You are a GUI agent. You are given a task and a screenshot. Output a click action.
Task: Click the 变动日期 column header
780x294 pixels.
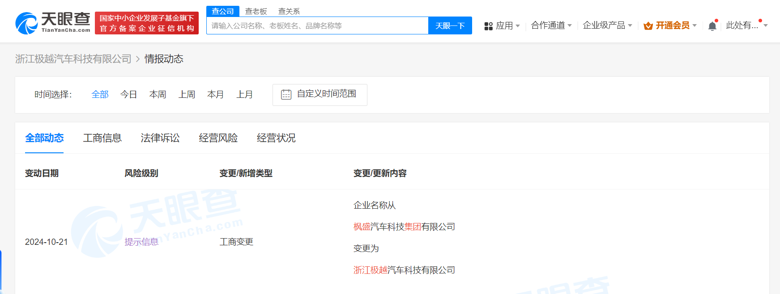(42, 173)
